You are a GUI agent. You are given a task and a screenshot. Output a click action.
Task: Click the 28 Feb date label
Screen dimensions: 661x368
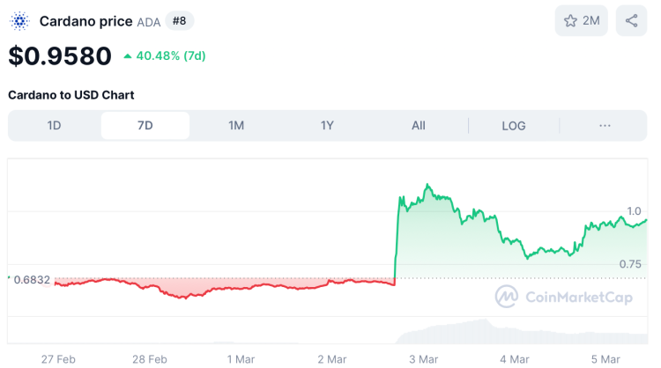coord(150,359)
